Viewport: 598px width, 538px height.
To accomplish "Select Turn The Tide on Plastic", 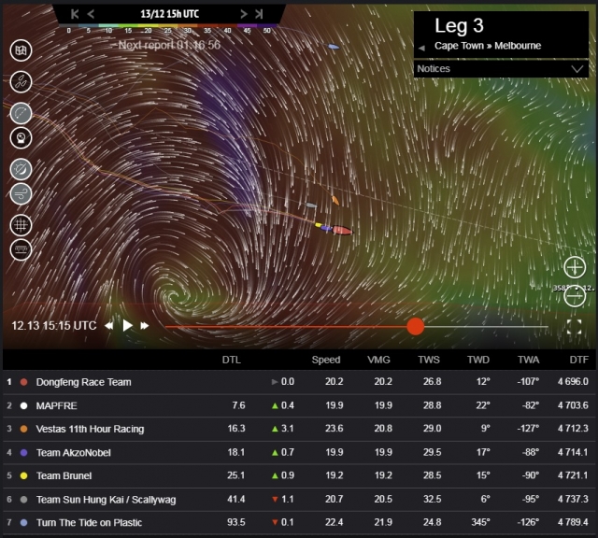I will 89,523.
